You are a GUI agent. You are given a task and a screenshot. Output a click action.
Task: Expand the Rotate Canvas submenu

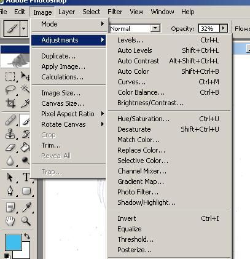coord(69,124)
